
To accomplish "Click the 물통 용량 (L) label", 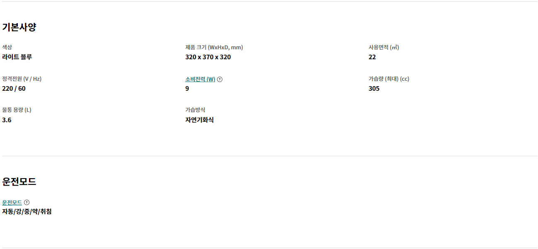I will (17, 110).
